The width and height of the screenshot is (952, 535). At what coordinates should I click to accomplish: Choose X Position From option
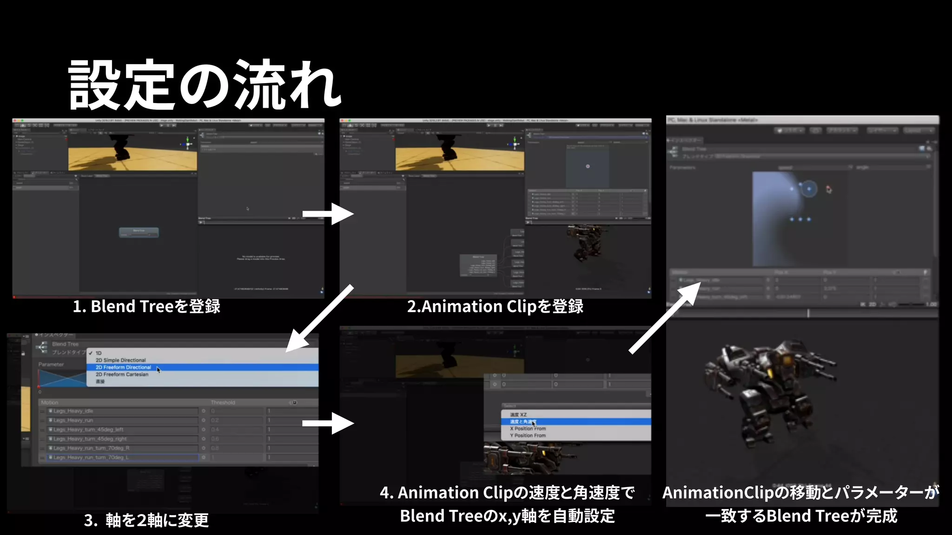(x=576, y=429)
